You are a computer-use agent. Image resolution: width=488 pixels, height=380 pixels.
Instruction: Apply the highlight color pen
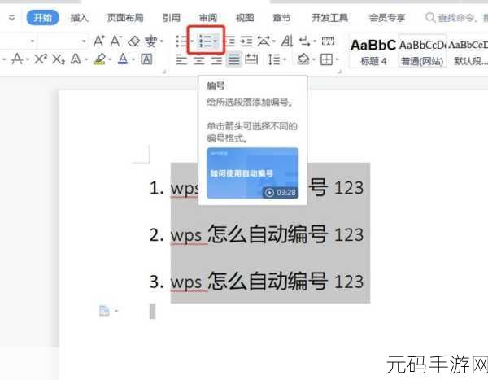pyautogui.click(x=99, y=59)
